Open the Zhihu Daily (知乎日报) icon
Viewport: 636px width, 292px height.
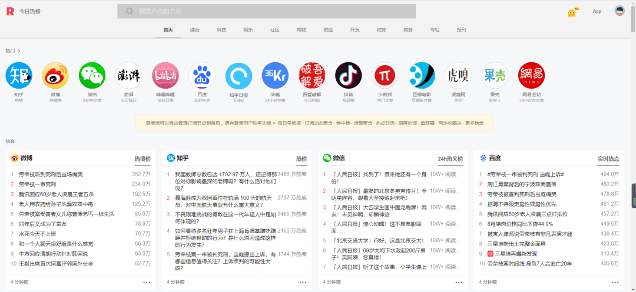pyautogui.click(x=238, y=75)
